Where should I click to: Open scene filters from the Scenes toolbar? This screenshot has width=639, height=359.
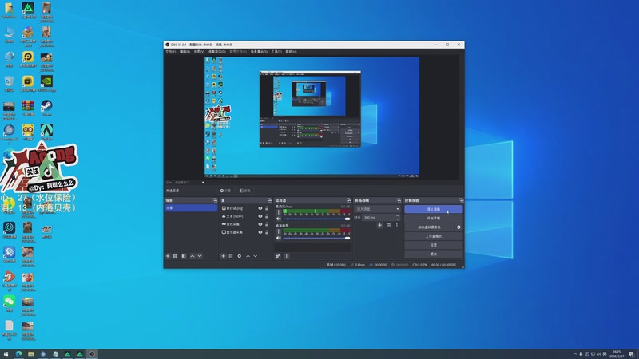tap(184, 256)
